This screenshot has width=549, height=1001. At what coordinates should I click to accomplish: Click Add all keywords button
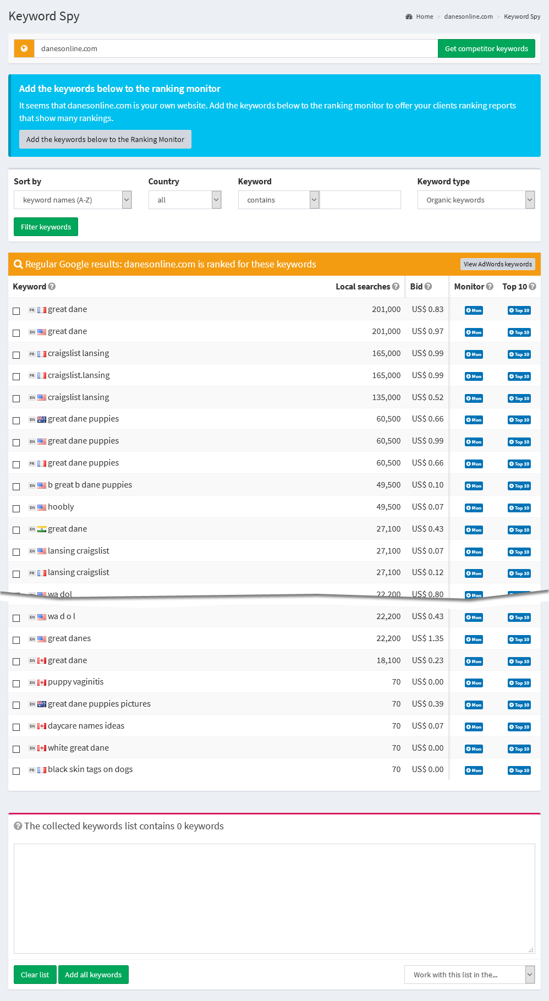(93, 975)
